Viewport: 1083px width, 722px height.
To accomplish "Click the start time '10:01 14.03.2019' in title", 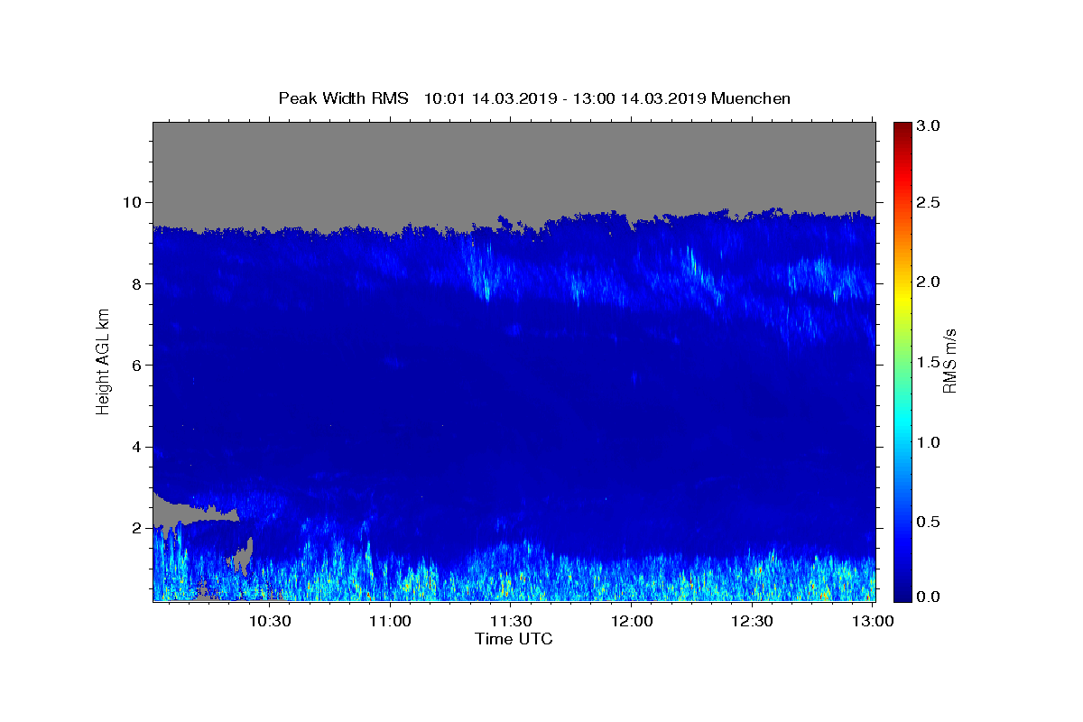I will (488, 98).
